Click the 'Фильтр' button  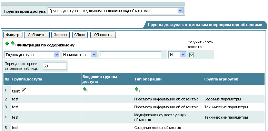[x=13, y=35]
